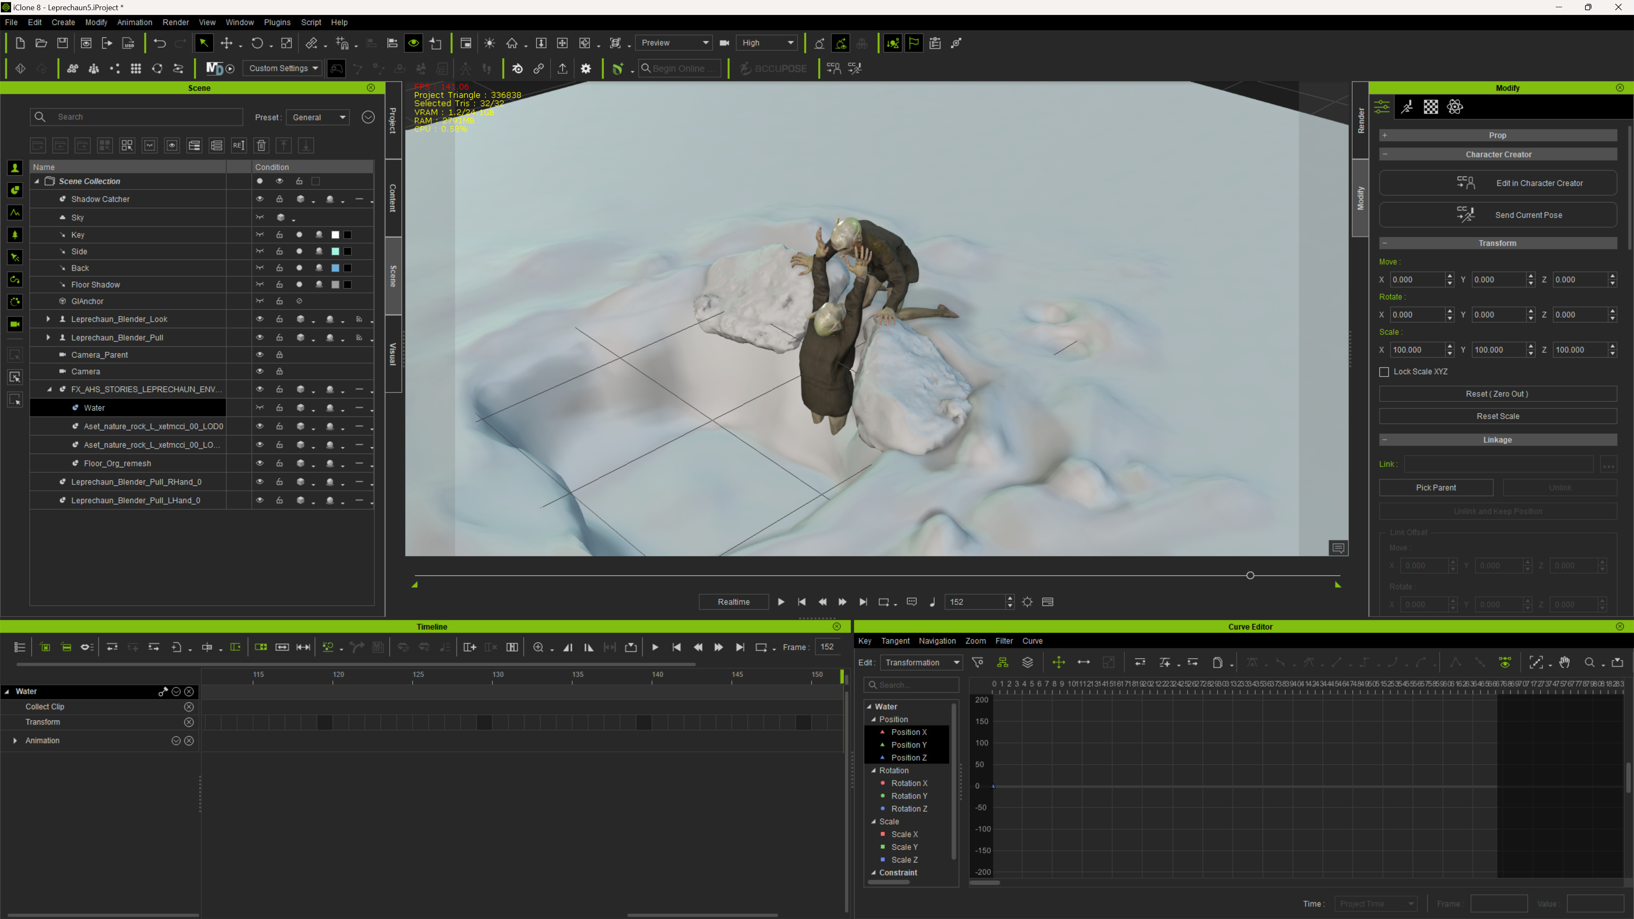1634x919 pixels.
Task: Open the Animation menu
Action: 134,22
